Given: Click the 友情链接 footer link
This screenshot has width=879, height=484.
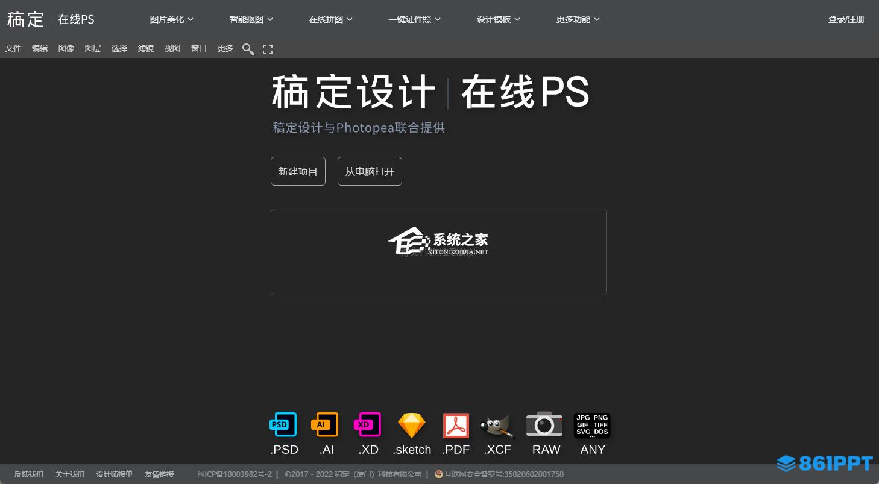Looking at the screenshot, I should [159, 474].
